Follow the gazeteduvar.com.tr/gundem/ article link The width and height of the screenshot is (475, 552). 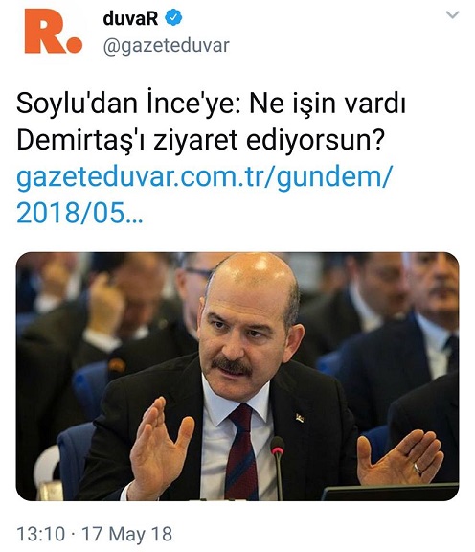(x=204, y=176)
